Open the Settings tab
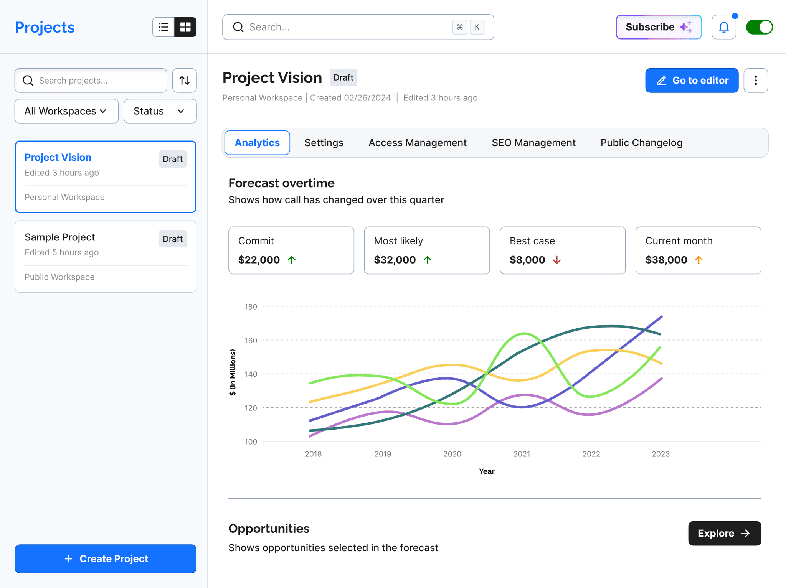Viewport: 786px width, 588px height. (x=324, y=143)
